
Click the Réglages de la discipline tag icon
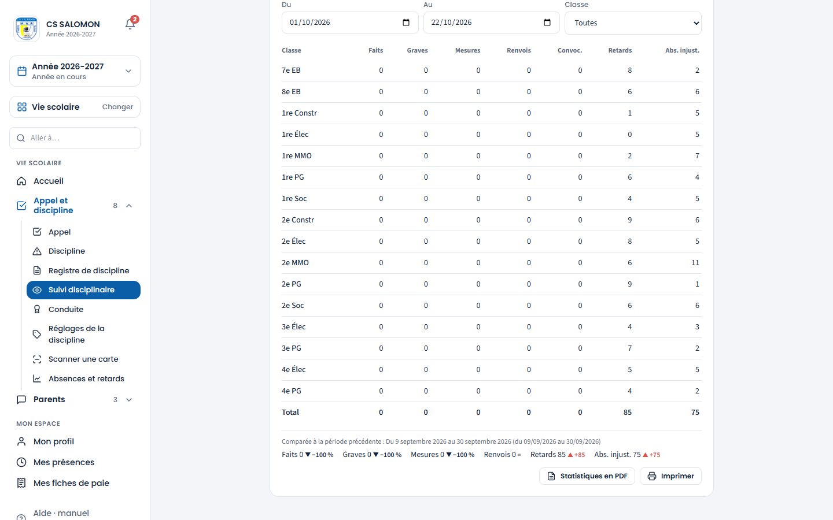tap(37, 334)
